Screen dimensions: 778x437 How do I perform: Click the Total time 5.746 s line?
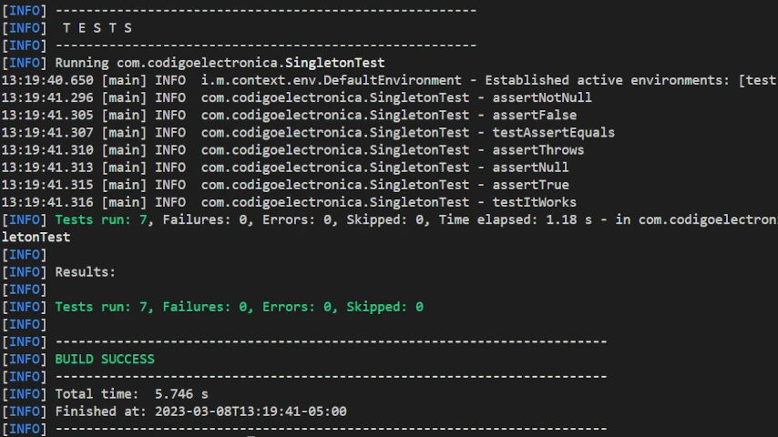[x=131, y=394]
